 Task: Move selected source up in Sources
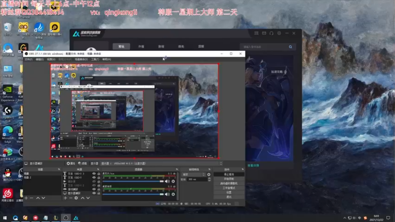(x=82, y=198)
